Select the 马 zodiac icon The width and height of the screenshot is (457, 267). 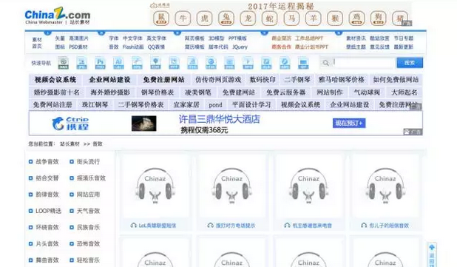pos(291,18)
